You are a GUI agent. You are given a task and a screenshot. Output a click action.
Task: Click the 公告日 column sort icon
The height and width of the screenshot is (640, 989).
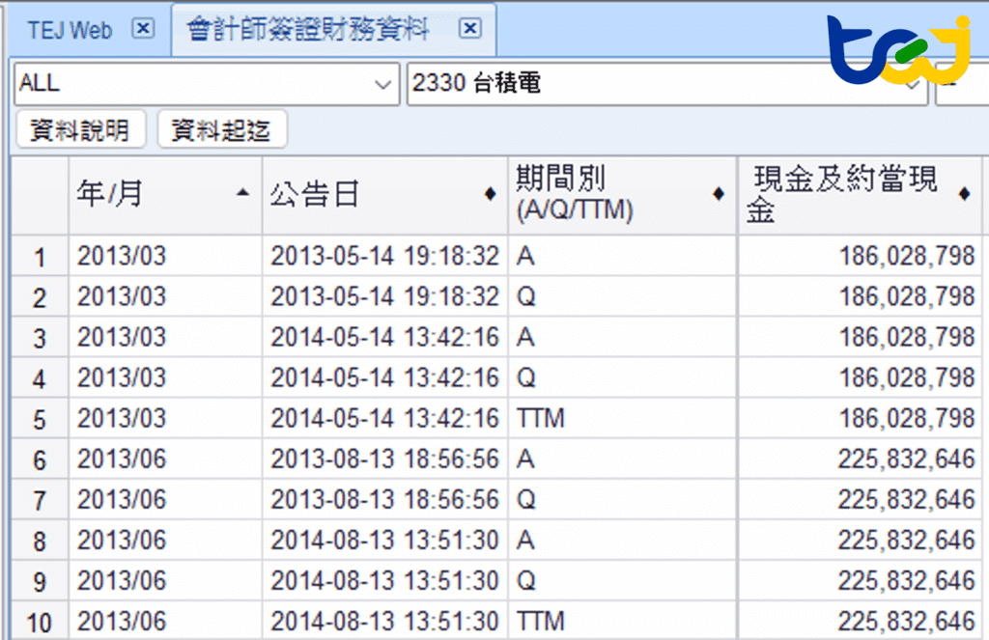pos(490,194)
